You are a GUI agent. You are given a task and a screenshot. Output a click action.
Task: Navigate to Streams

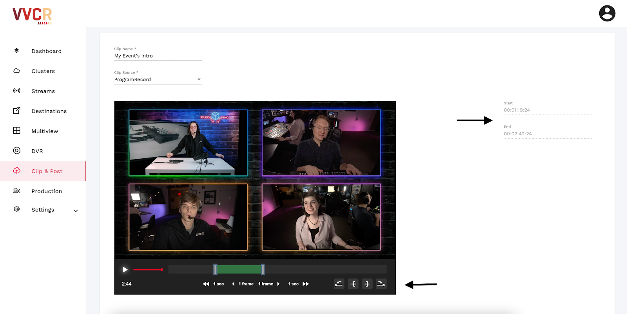[x=43, y=91]
